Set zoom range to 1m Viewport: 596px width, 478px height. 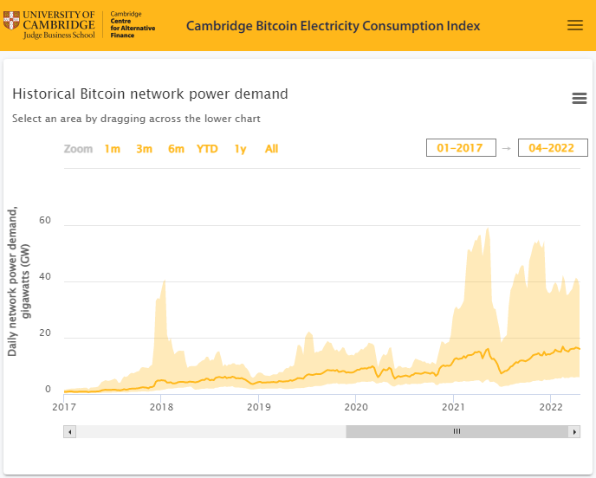113,149
